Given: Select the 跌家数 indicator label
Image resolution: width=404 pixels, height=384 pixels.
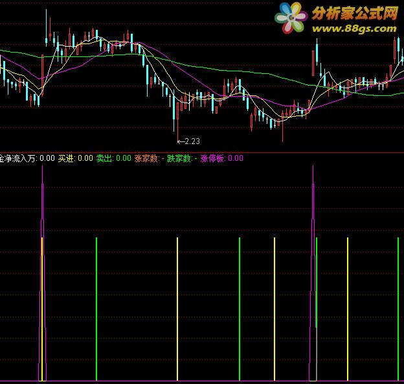Looking at the screenshot, I should [x=182, y=158].
